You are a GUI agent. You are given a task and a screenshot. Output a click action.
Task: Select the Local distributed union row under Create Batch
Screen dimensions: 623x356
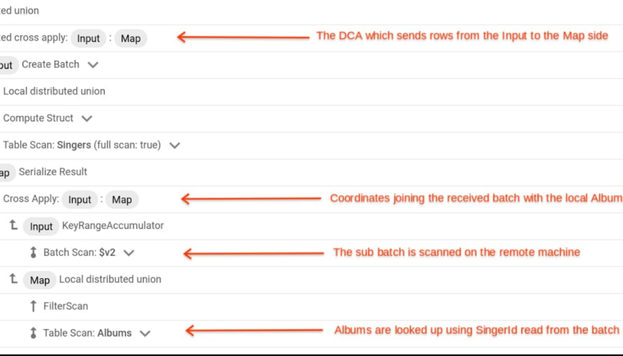pos(54,91)
